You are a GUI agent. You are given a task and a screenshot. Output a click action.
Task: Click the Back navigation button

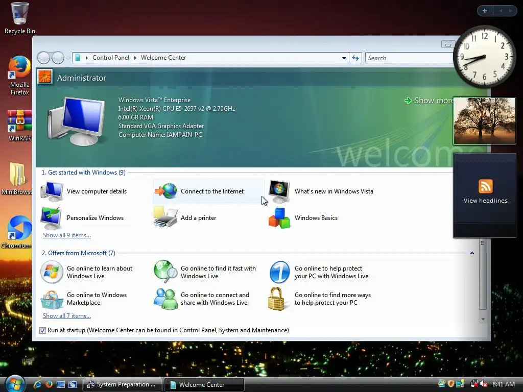[43, 58]
